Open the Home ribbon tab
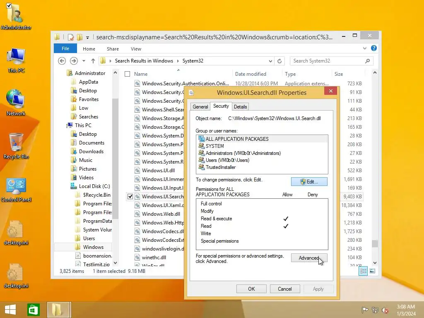The width and height of the screenshot is (424, 318). (x=89, y=49)
